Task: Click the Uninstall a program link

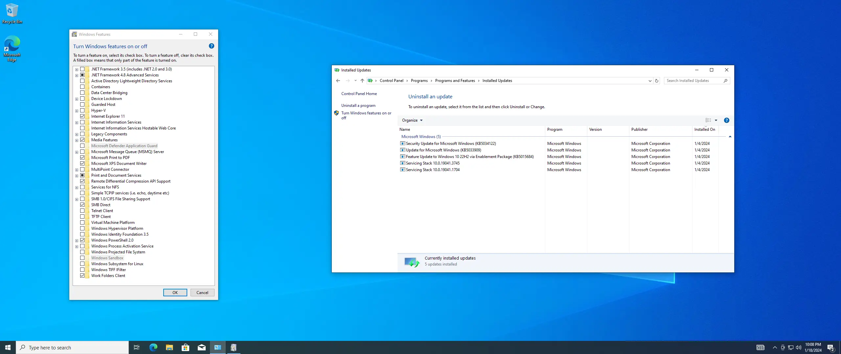Action: [x=358, y=106]
